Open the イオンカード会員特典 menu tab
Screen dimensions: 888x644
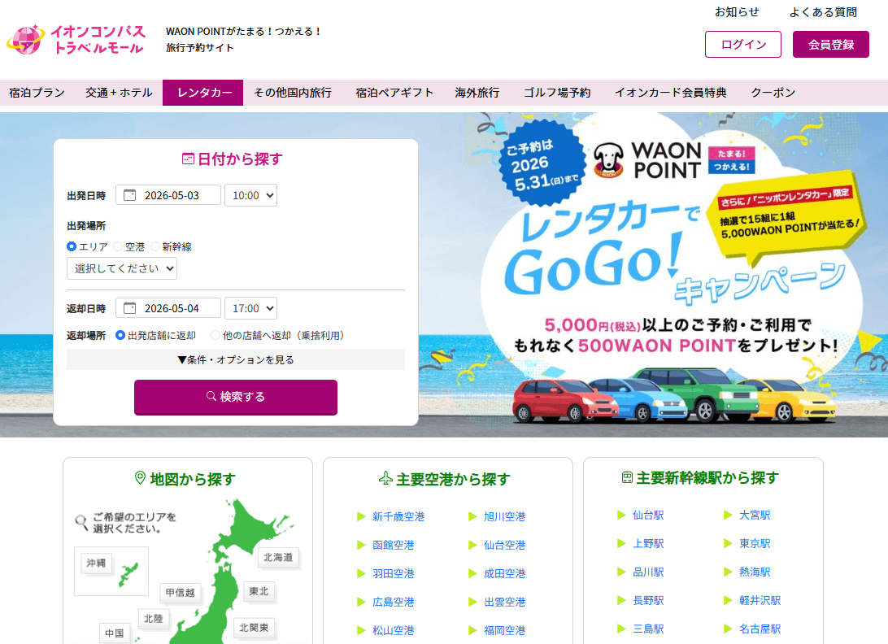tap(671, 93)
